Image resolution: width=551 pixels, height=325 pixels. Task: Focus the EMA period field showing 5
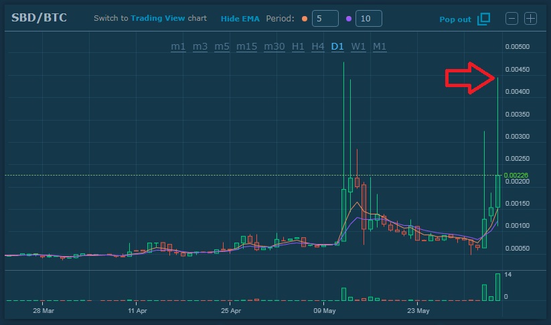tap(325, 19)
